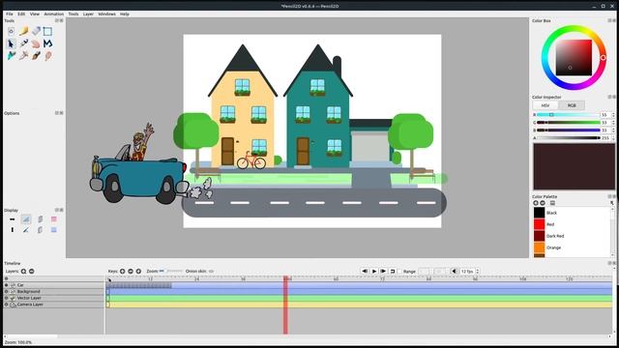This screenshot has width=619, height=348.
Task: Open the Animation menu
Action: 54,14
